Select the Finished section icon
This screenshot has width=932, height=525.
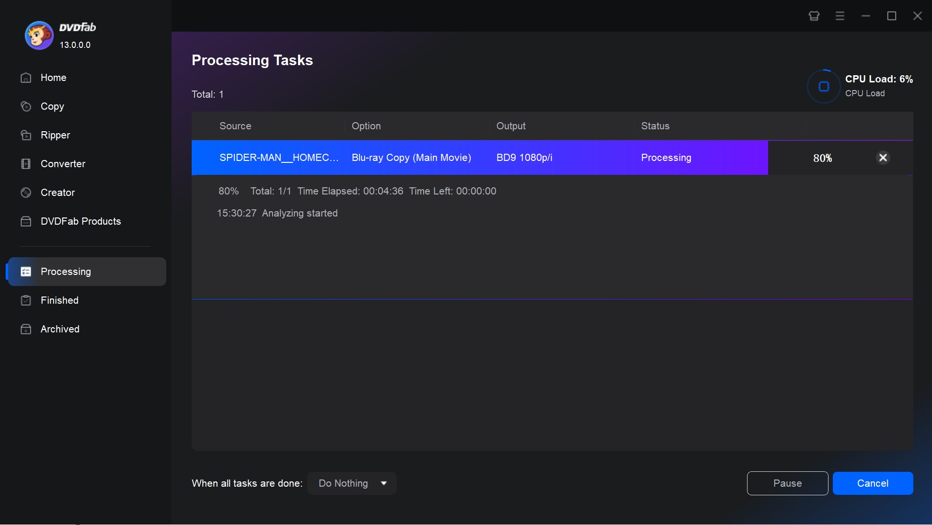tap(25, 300)
